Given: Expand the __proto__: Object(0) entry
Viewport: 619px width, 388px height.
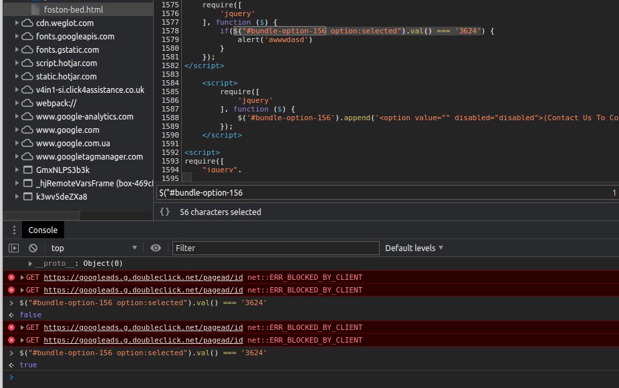Looking at the screenshot, I should (x=30, y=263).
